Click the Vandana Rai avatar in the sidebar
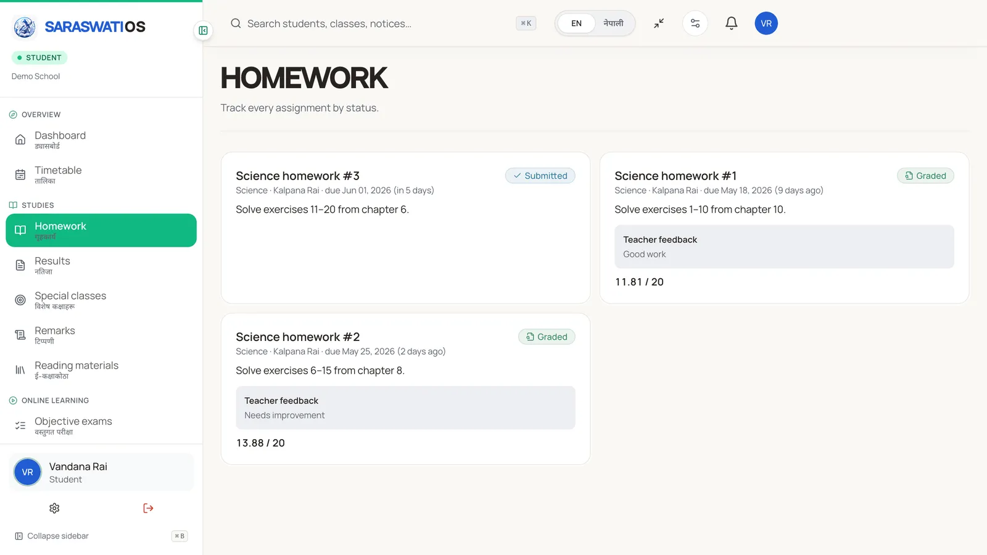 coord(28,472)
